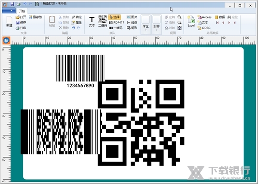Connect to an Access database
This screenshot has width=258, height=184.
(x=204, y=17)
